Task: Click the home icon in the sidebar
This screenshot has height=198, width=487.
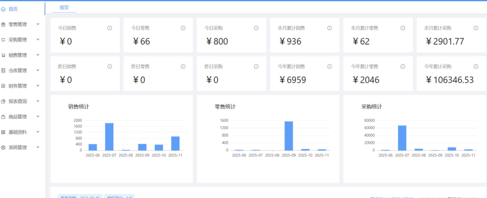Action: click(x=4, y=9)
